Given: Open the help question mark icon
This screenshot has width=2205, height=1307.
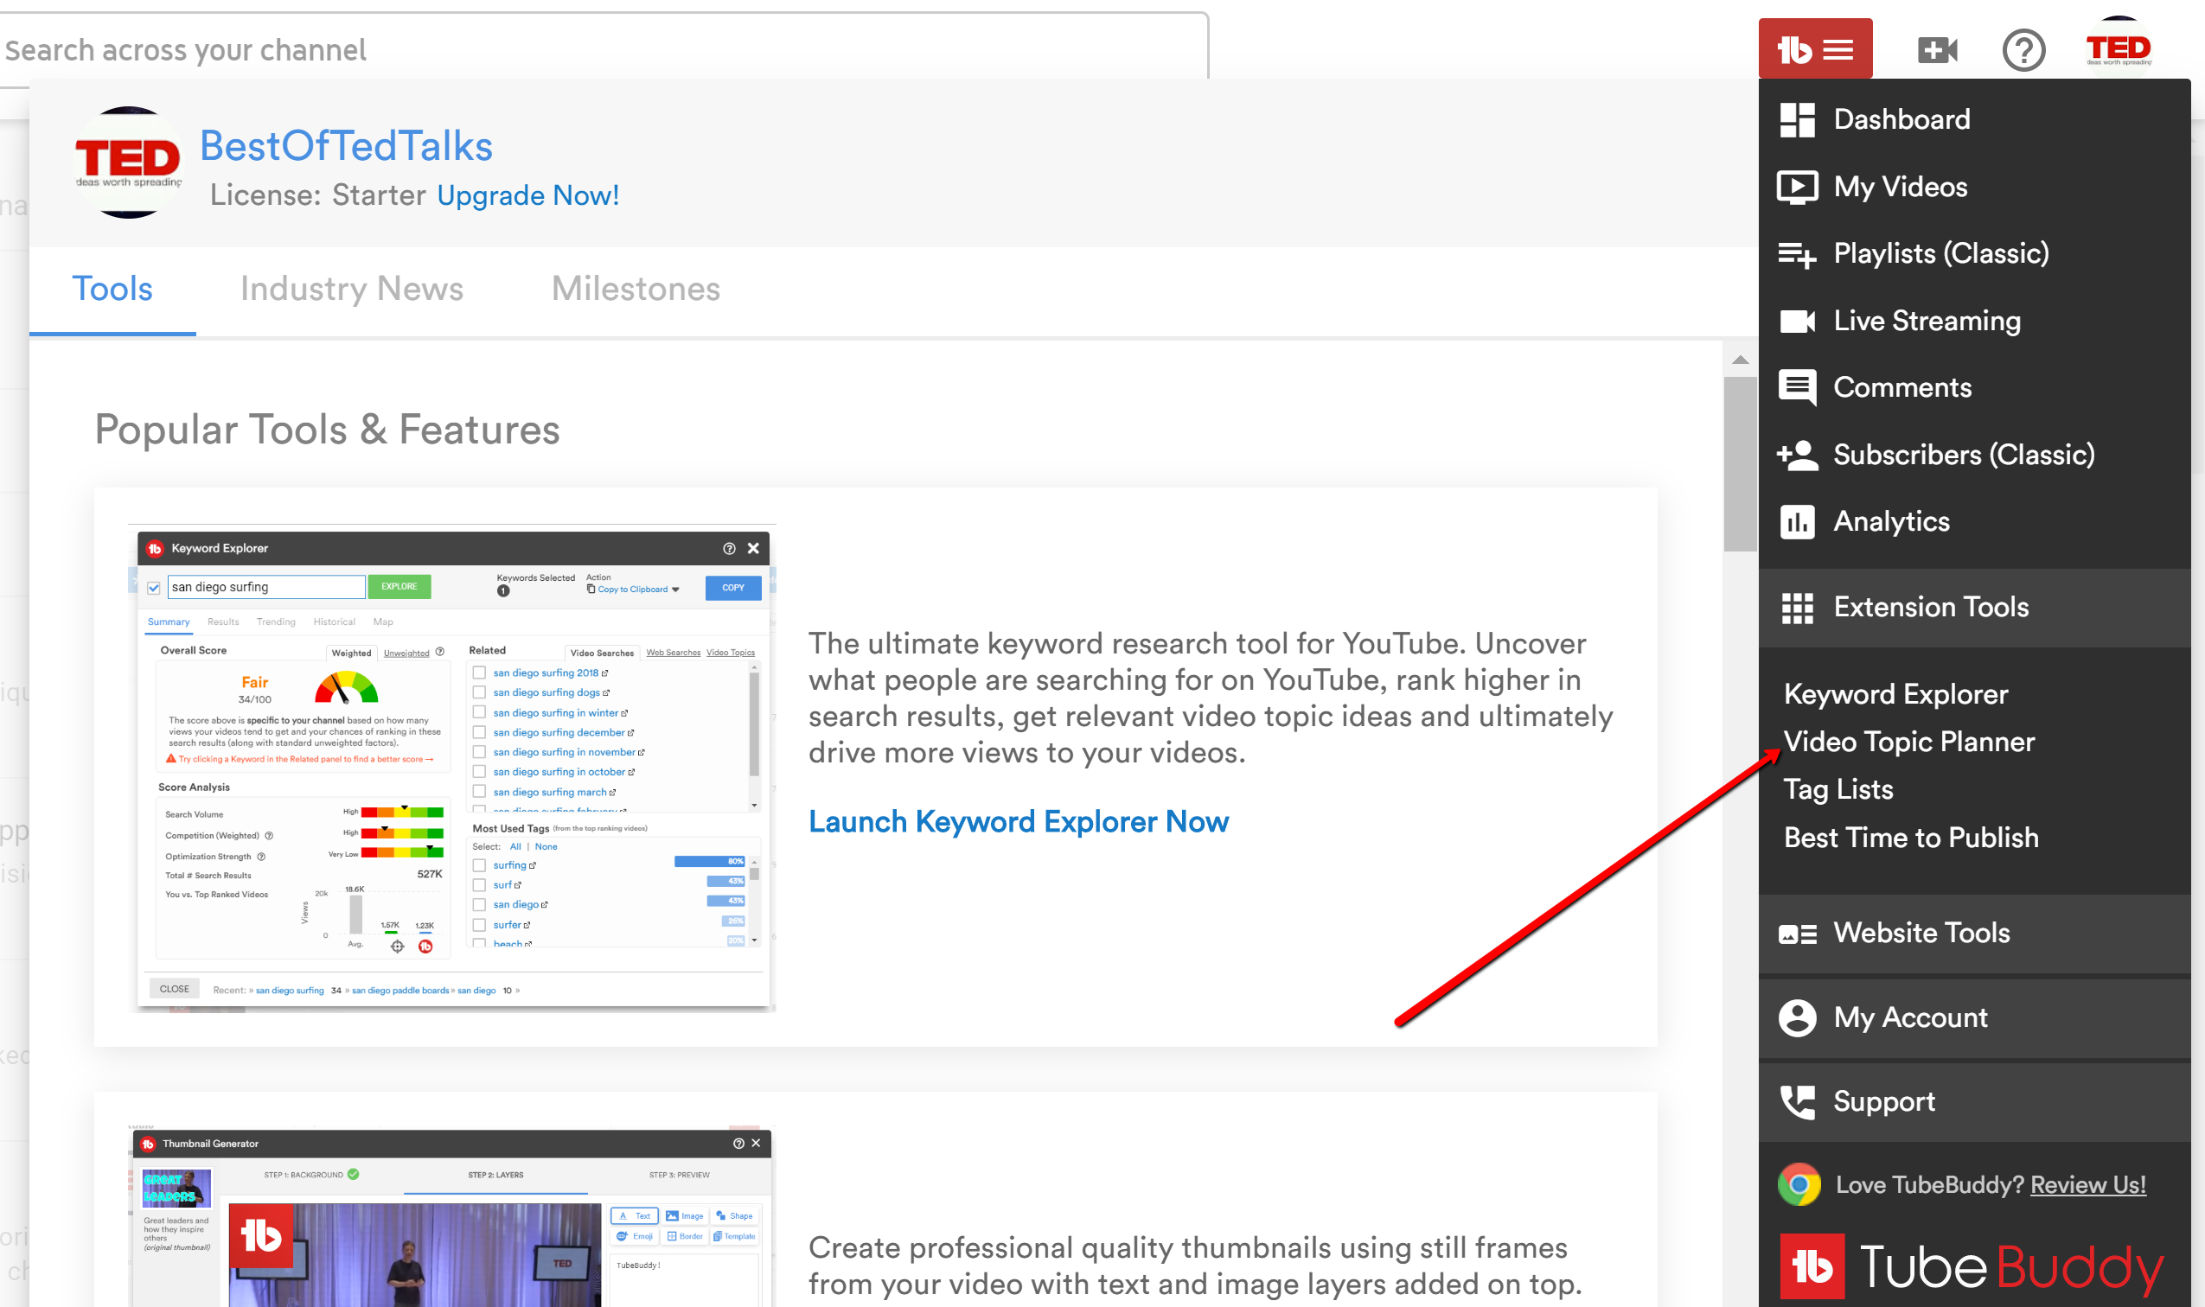Looking at the screenshot, I should point(2023,50).
